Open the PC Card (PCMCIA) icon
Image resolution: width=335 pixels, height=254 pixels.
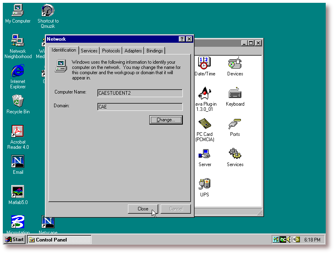point(205,124)
